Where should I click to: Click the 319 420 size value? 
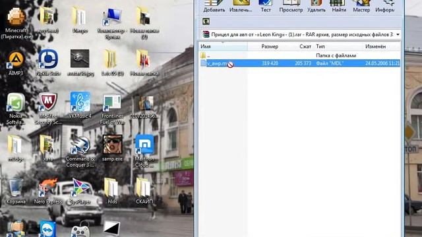point(270,63)
